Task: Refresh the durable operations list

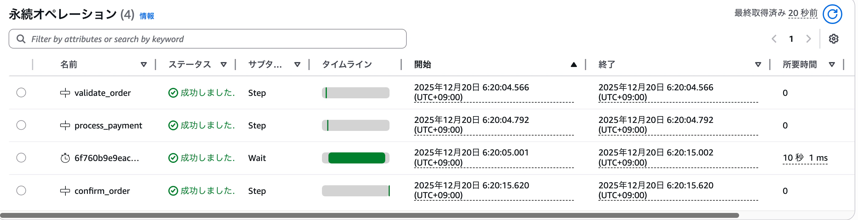Action: [832, 14]
